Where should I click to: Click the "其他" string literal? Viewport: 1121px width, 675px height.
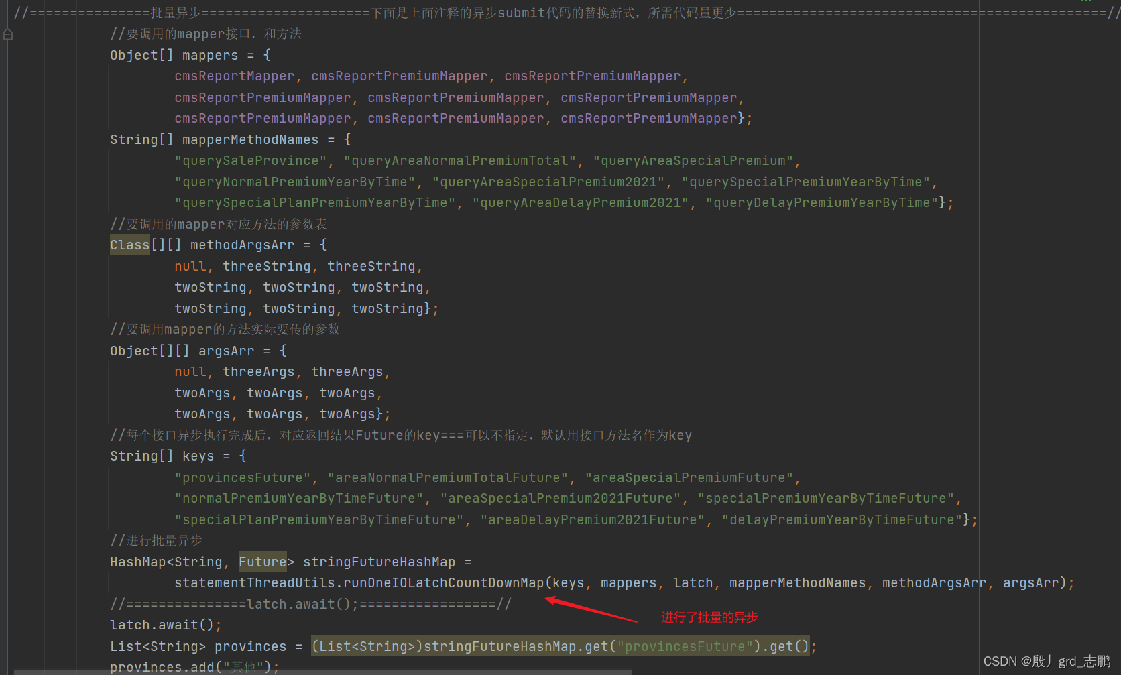[x=243, y=667]
